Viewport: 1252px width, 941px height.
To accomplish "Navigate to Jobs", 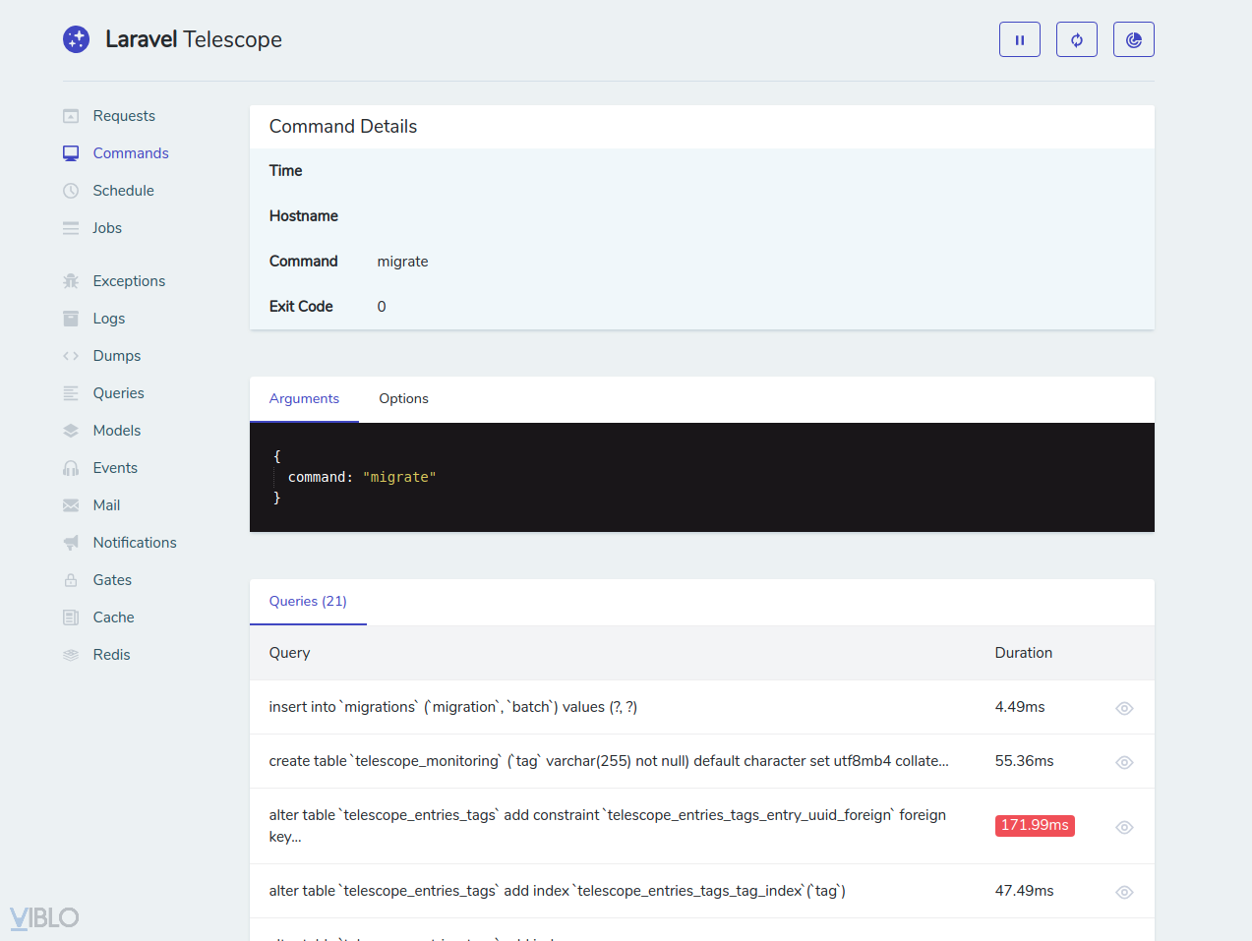I will pyautogui.click(x=107, y=228).
